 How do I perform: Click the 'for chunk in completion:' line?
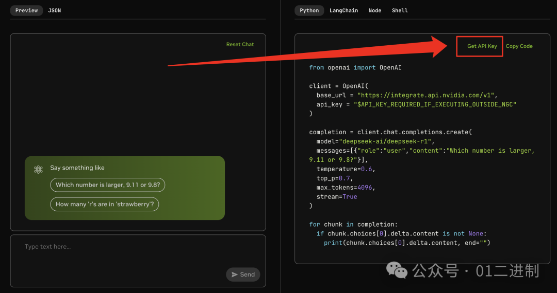click(353, 224)
